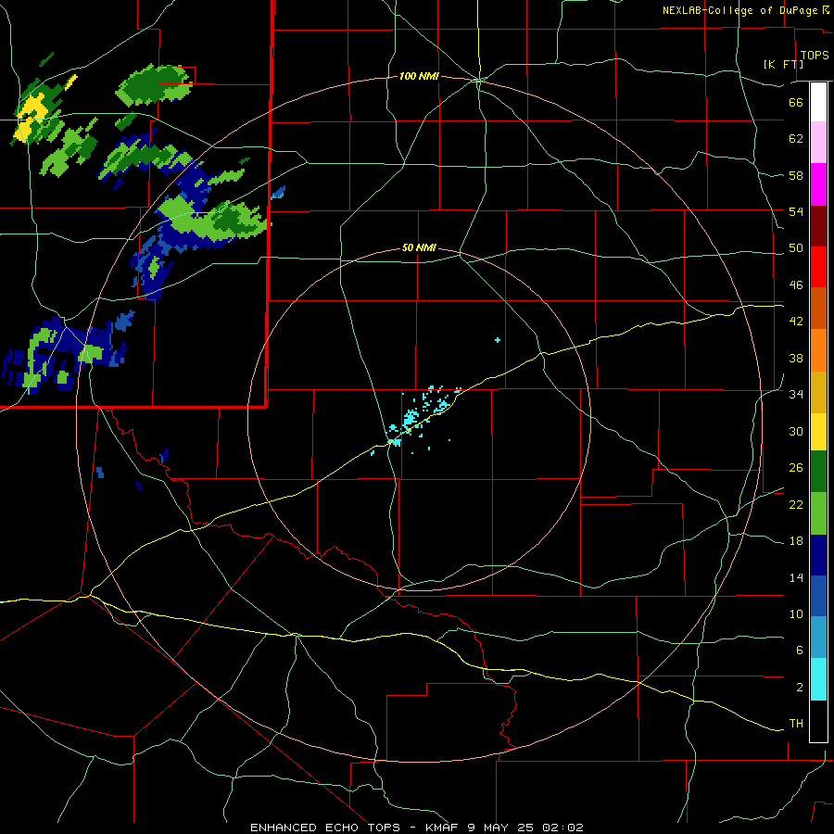Click the dark red legend swatch
Screen dimensions: 834x834
click(818, 226)
